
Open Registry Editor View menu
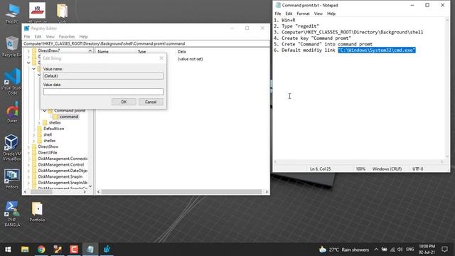tap(50, 36)
